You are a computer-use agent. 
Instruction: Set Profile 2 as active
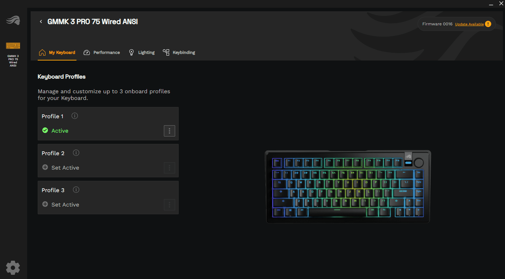61,167
